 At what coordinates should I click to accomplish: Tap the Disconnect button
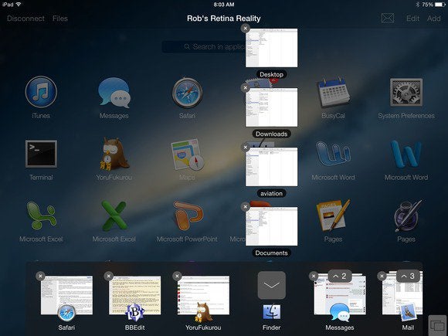[25, 19]
